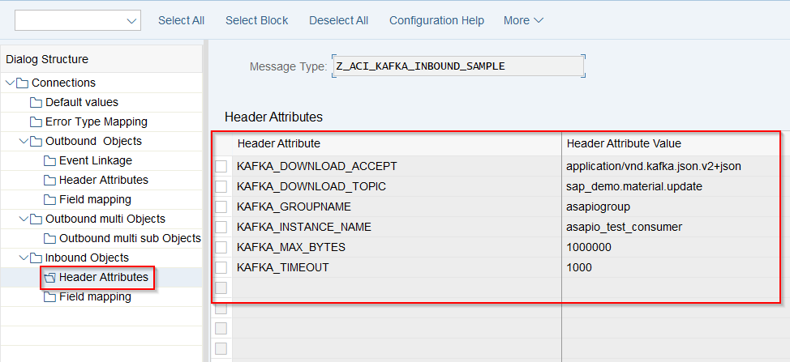This screenshot has width=790, height=362.
Task: Click Outbound multi Objects folder icon
Action: click(36, 219)
